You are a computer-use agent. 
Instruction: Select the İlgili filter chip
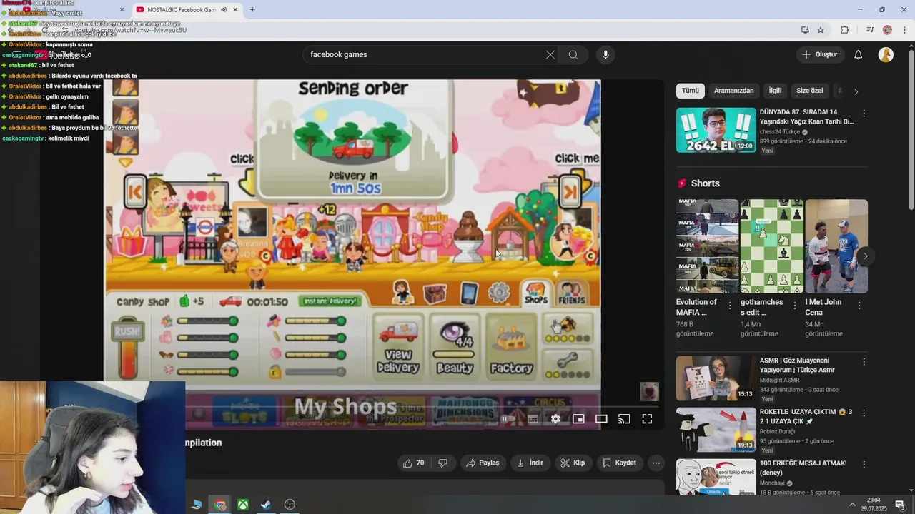pyautogui.click(x=775, y=91)
